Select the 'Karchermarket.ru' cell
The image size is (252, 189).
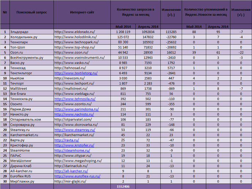click(31, 135)
